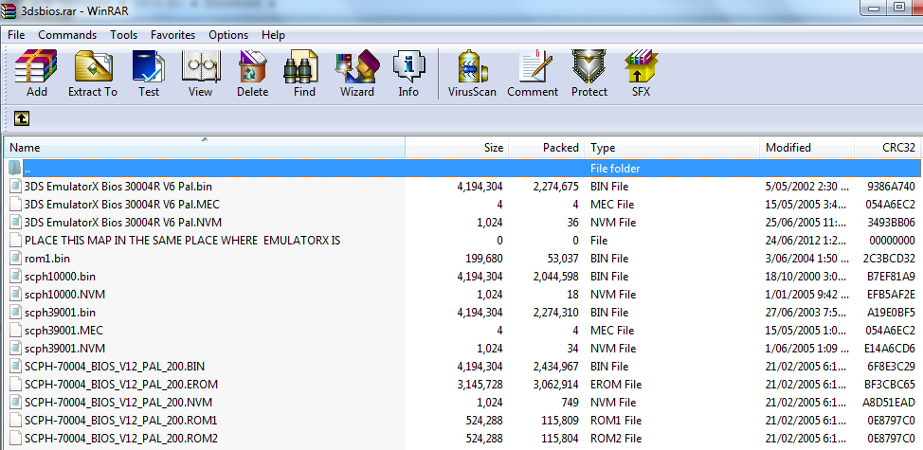
Task: Open the Find binoculars tool
Action: point(304,74)
